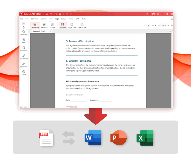
Task: Close the Superkraft_ChatG... tab
Action: [50, 31]
